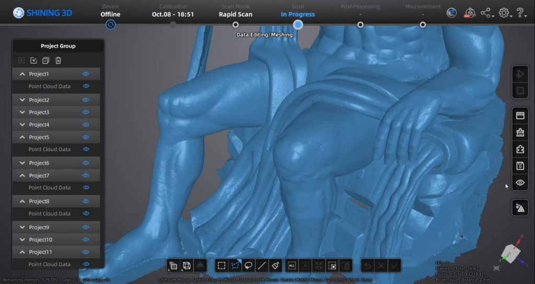Select the rectangle selection tool
This screenshot has height=284, width=535.
[x=222, y=266]
